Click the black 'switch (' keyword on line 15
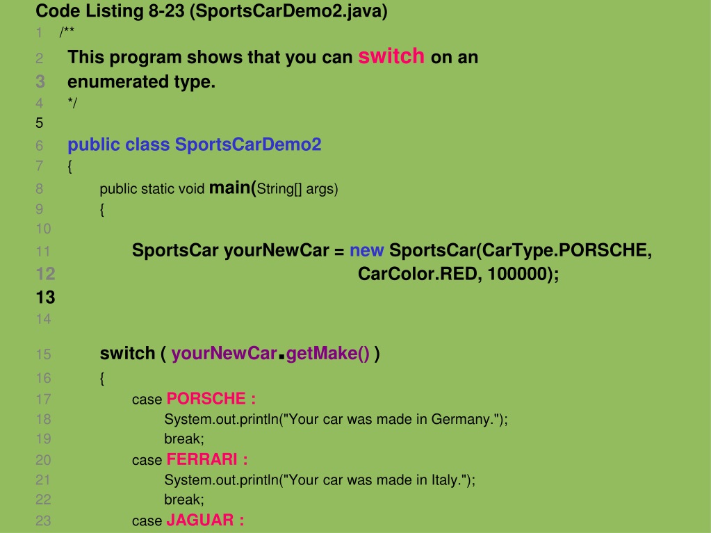 pos(133,354)
